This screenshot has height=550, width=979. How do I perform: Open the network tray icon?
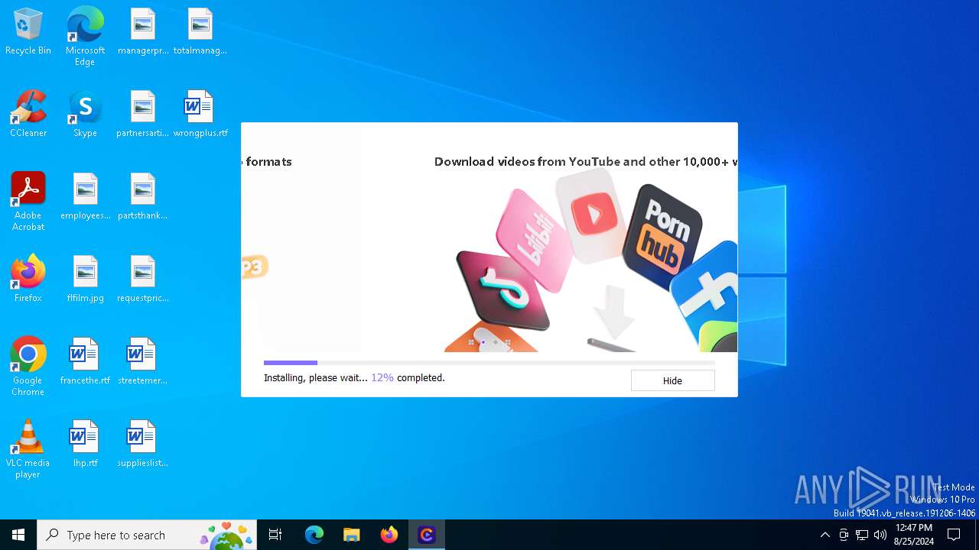click(x=862, y=535)
